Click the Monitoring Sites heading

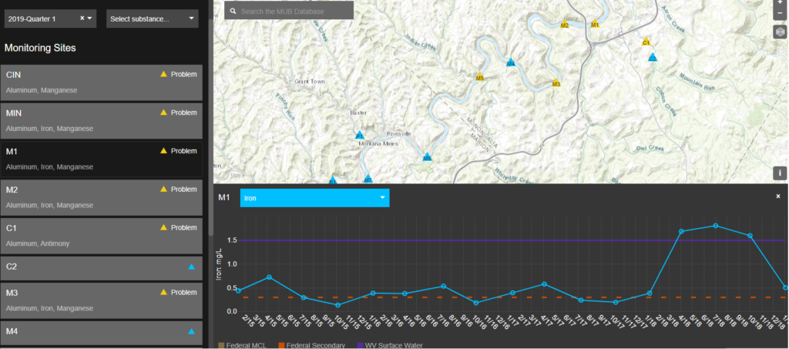[x=40, y=49]
